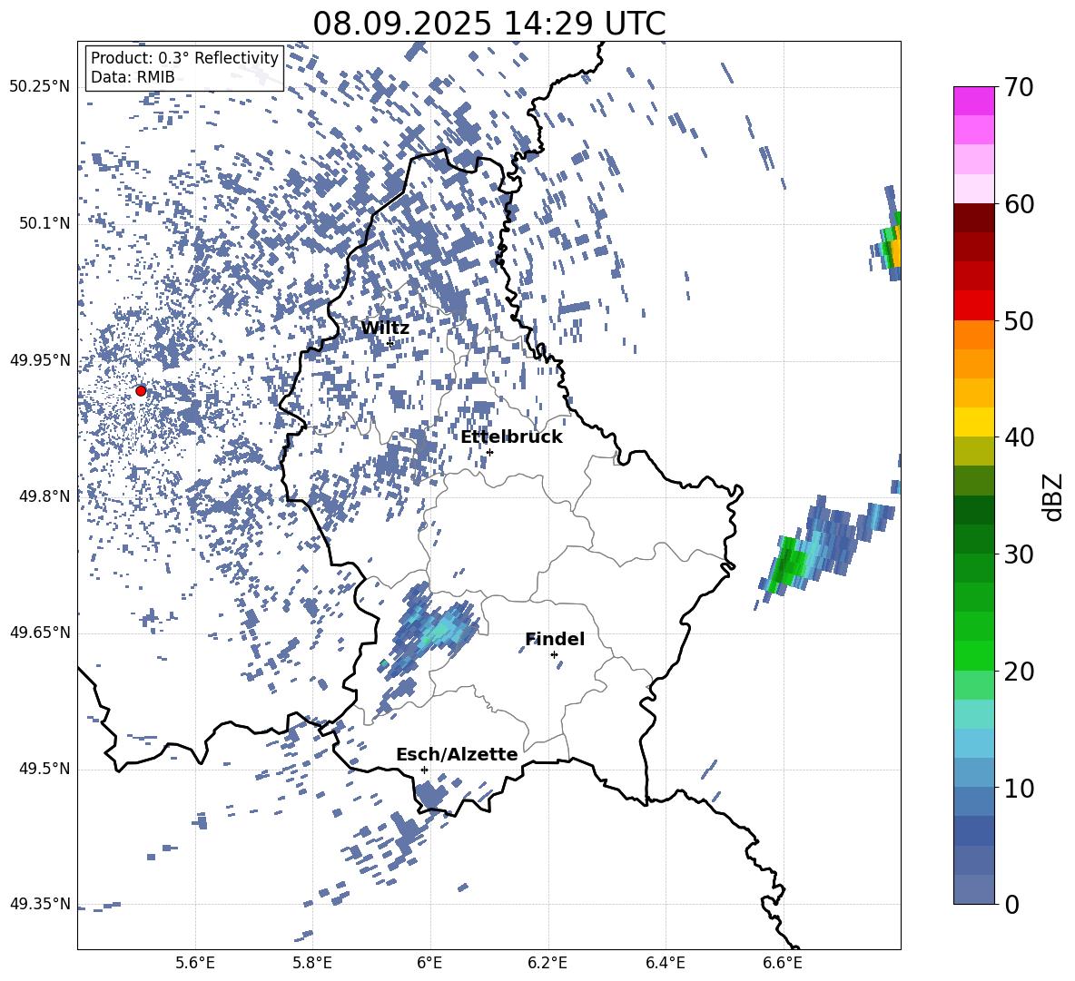Image resolution: width=1075 pixels, height=981 pixels.
Task: Click the Findel station cross marker
Action: pos(554,655)
